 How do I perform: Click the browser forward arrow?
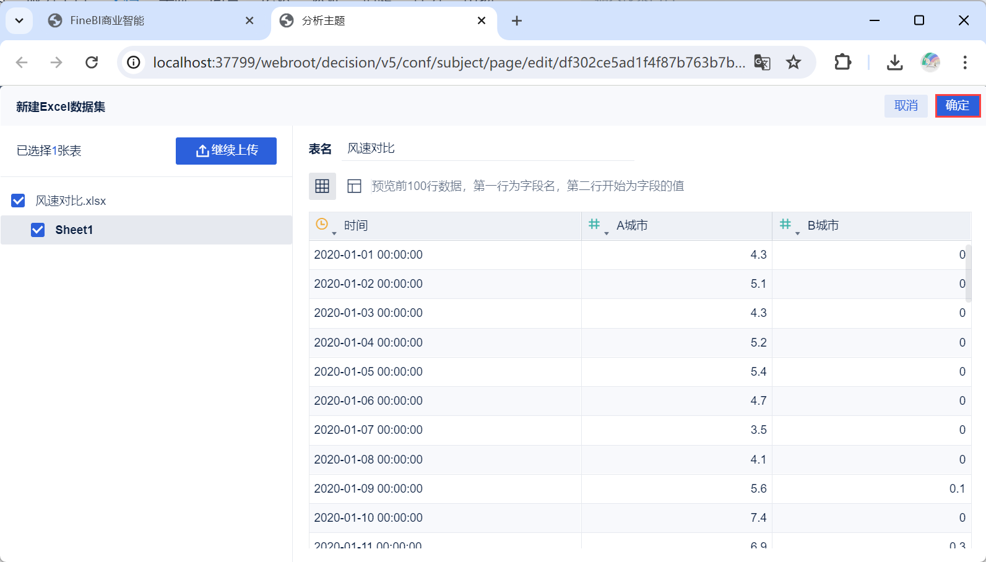tap(56, 63)
